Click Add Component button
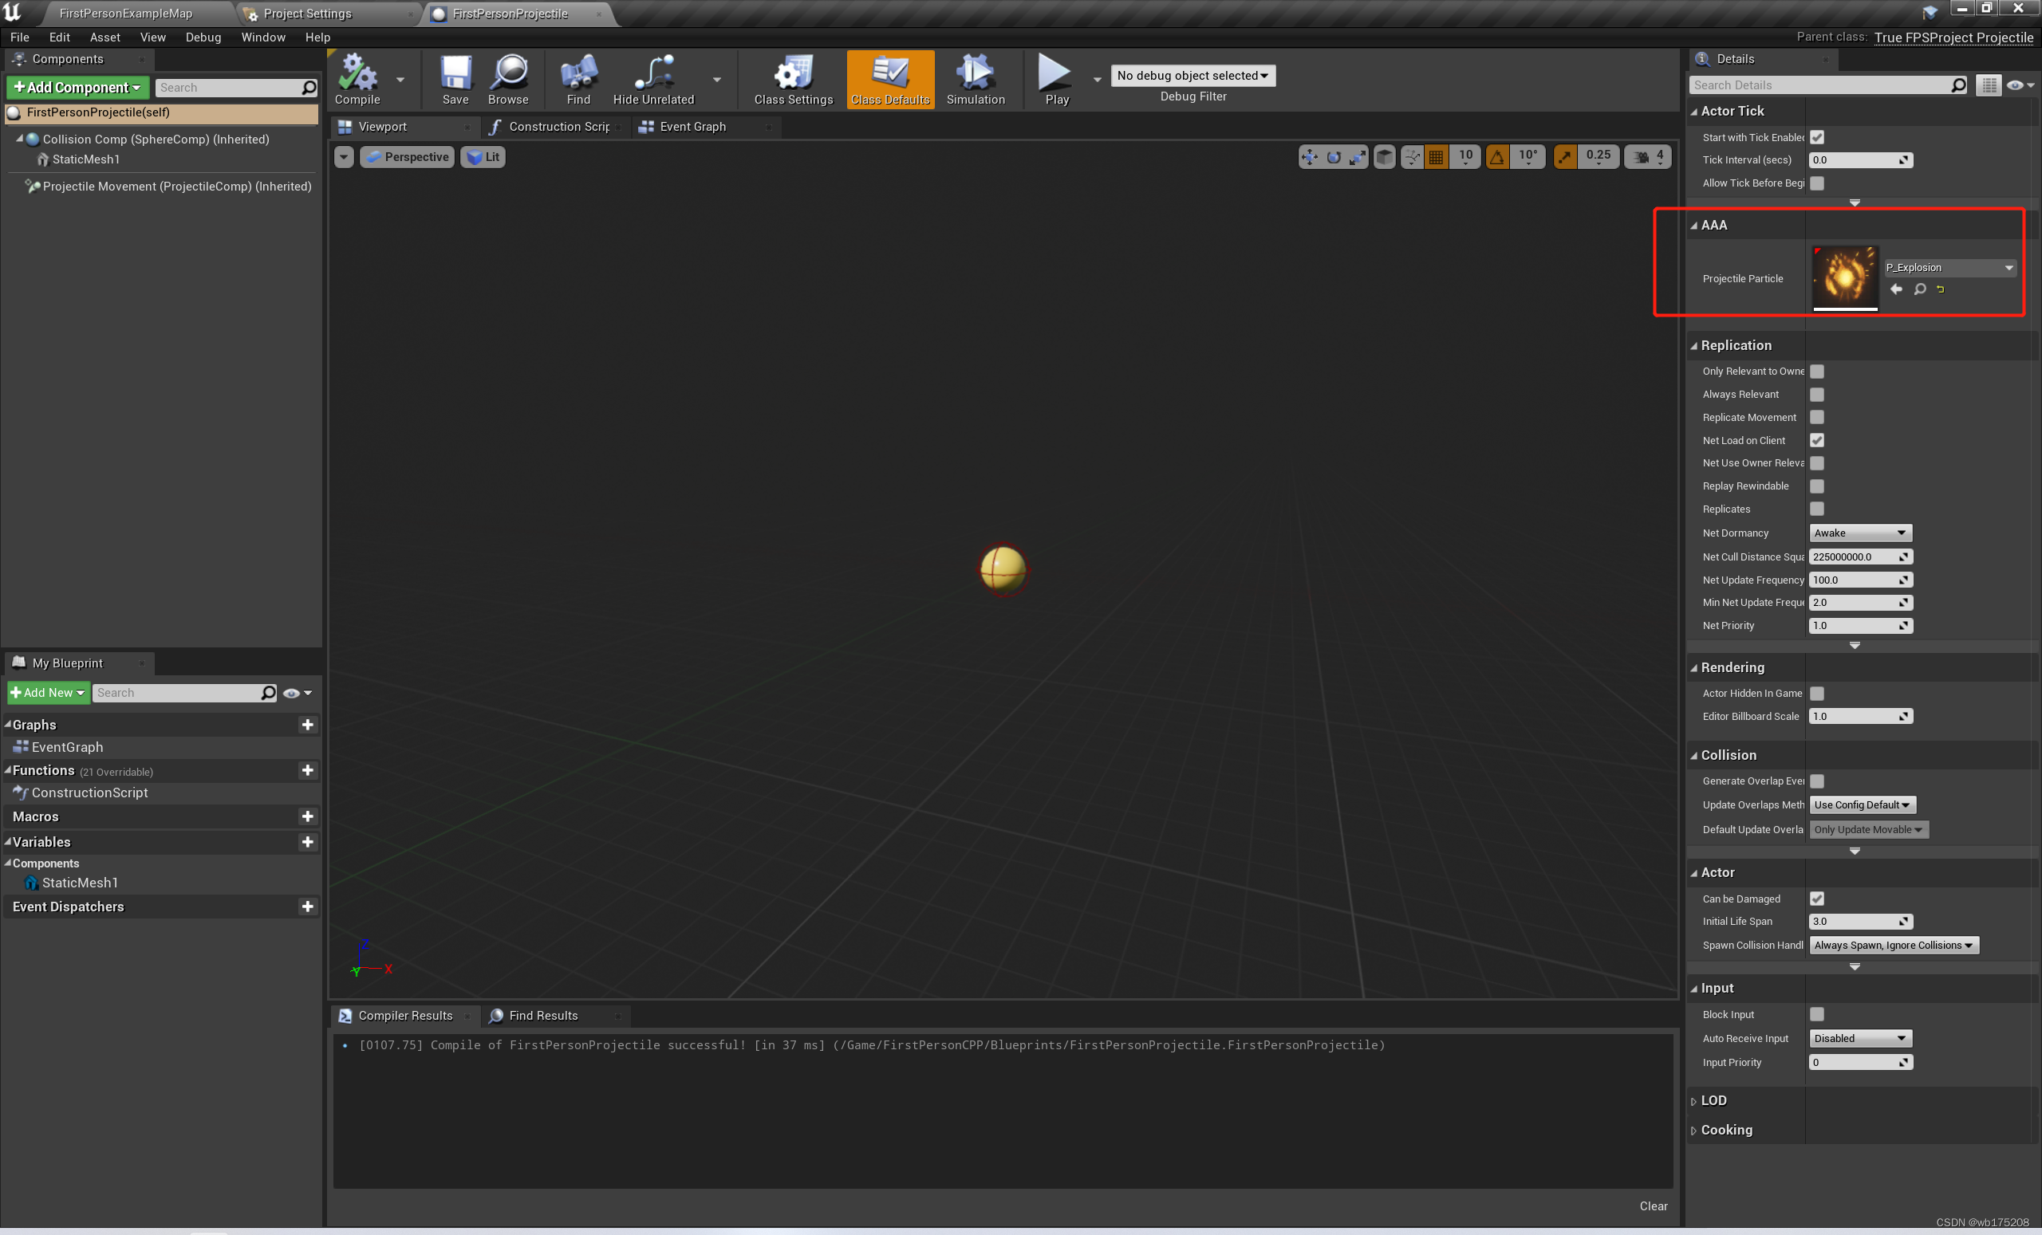The height and width of the screenshot is (1235, 2042). pos(79,88)
